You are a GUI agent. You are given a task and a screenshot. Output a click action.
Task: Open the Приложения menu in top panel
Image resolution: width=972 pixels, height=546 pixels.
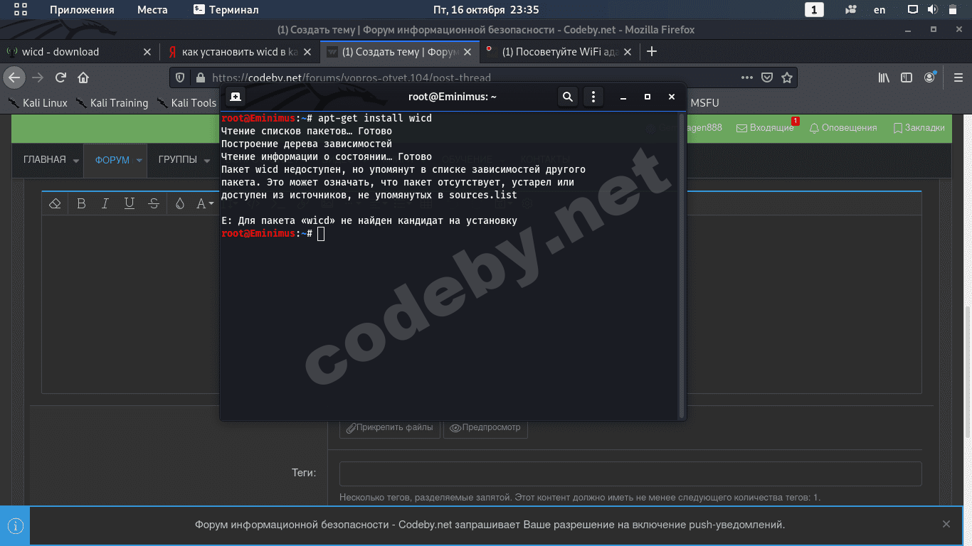(82, 10)
